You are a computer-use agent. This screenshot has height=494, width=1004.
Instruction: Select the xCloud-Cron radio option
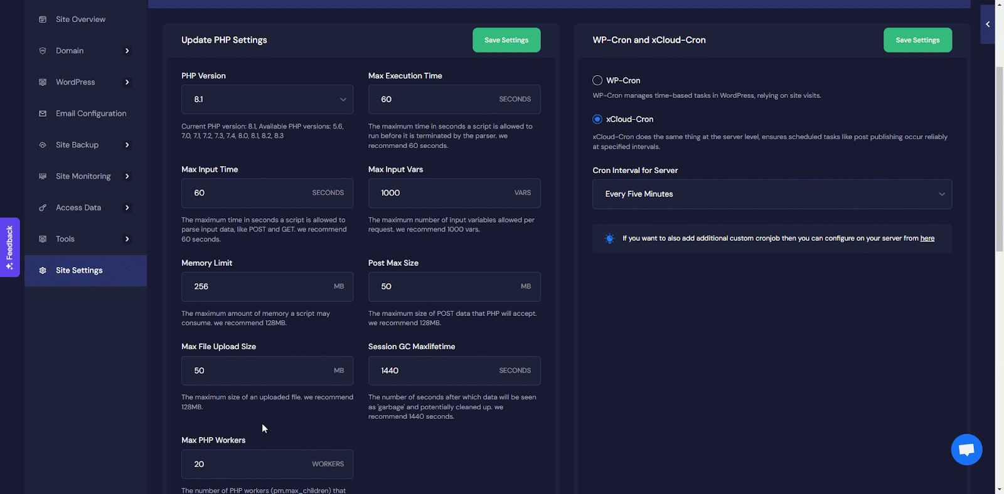(x=597, y=119)
